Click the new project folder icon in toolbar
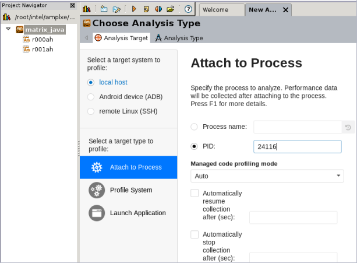 pyautogui.click(x=104, y=9)
